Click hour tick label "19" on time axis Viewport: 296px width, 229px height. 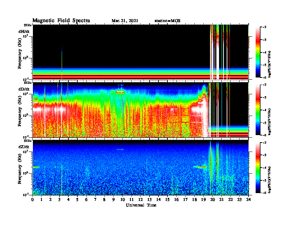coord(203,199)
